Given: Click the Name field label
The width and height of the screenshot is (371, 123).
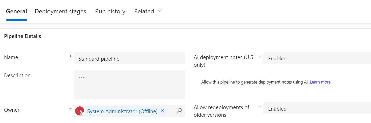Looking at the screenshot, I should (11, 57).
